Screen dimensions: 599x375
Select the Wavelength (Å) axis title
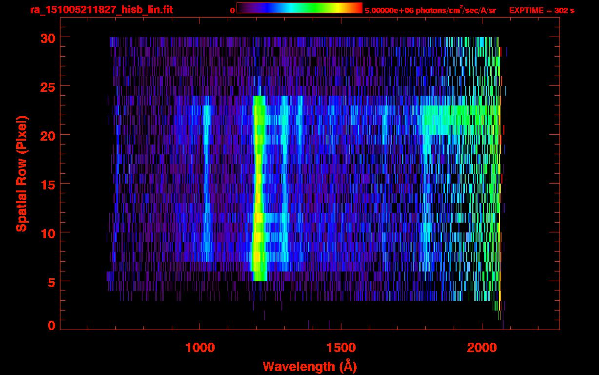click(309, 366)
